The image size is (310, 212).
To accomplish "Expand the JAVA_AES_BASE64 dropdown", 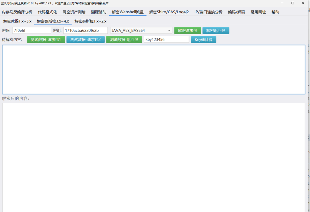I will pyautogui.click(x=141, y=31).
